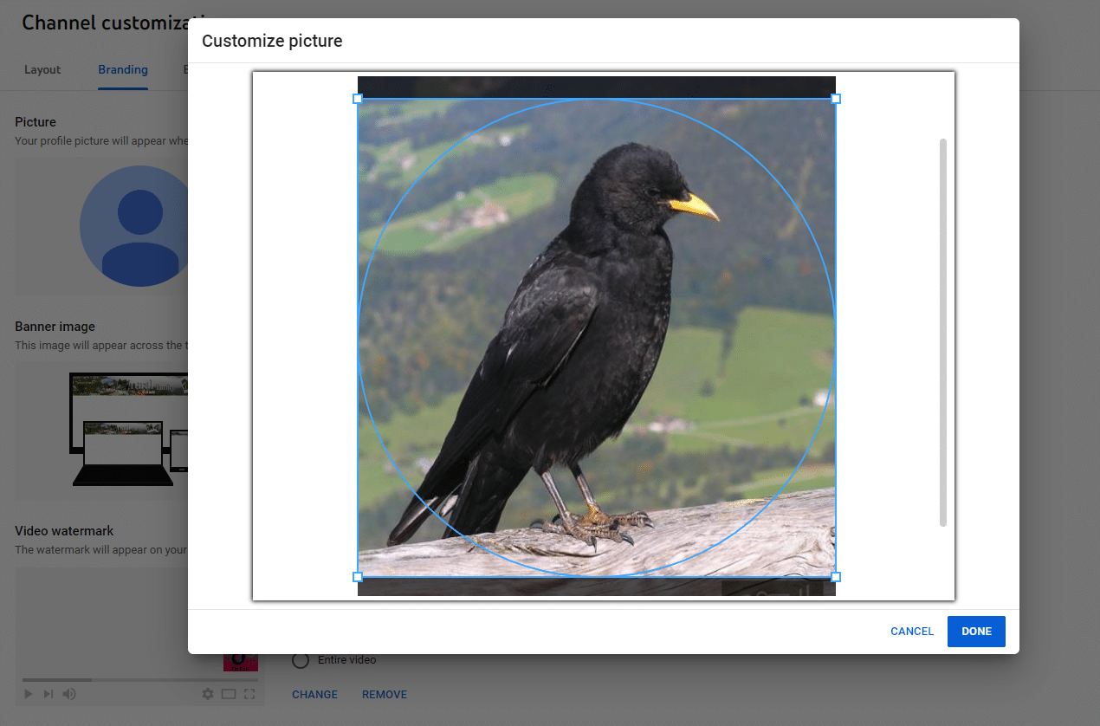The image size is (1100, 726).
Task: Click the theater mode rectangle icon
Action: (x=229, y=694)
